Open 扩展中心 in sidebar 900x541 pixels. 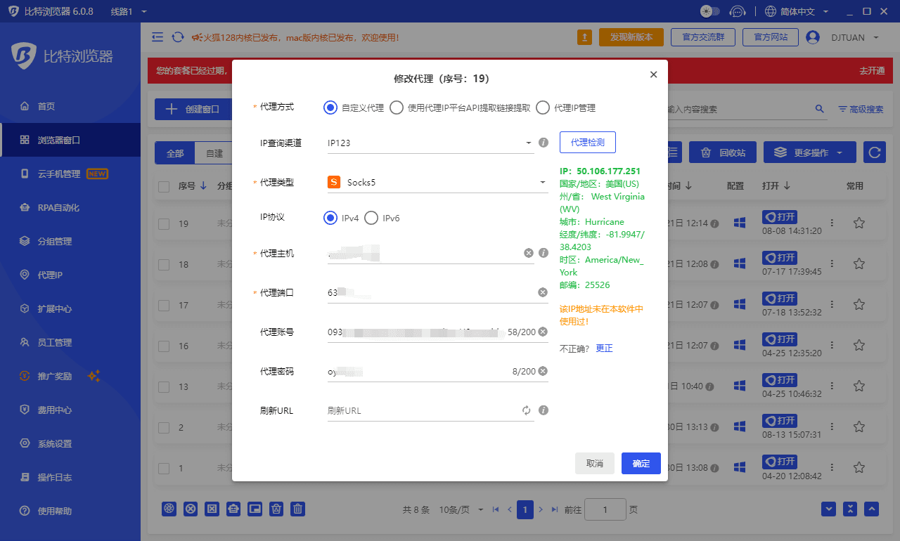(70, 308)
